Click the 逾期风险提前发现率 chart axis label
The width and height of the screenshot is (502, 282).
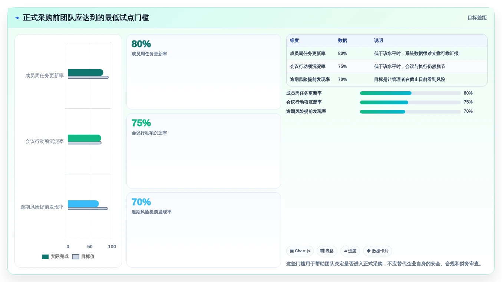42,207
